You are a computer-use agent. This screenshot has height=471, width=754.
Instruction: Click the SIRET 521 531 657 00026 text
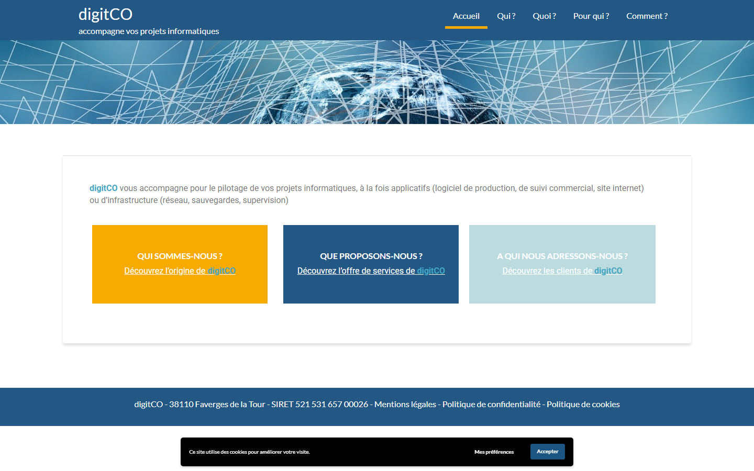tap(319, 405)
